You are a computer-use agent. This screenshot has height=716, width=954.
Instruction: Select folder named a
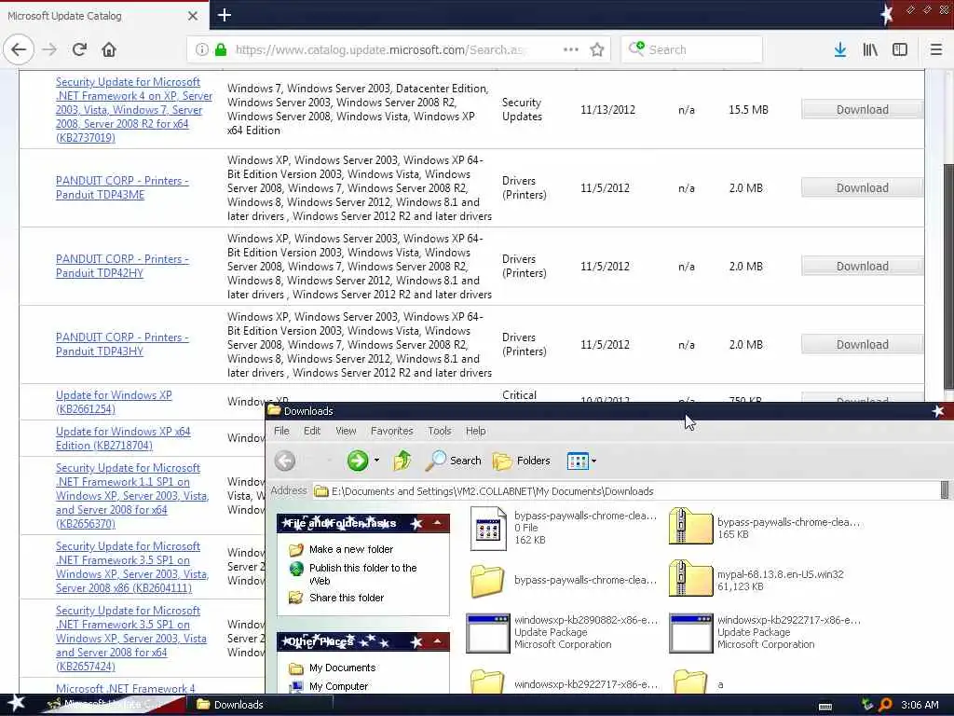[690, 682]
